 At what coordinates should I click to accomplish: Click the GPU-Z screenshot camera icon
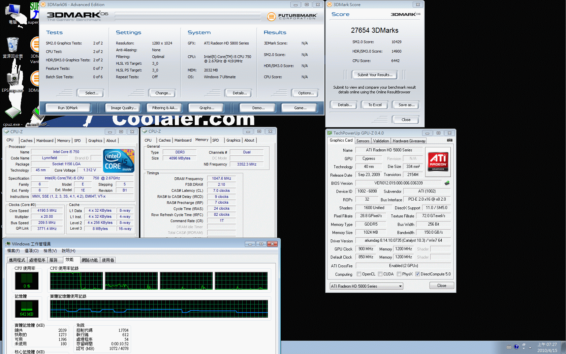pos(449,140)
